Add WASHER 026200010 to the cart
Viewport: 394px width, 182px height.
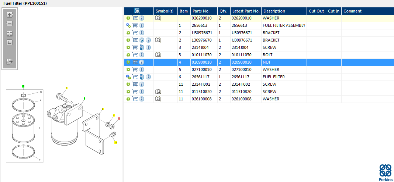(135, 18)
